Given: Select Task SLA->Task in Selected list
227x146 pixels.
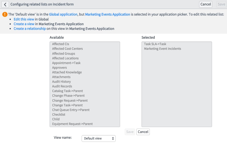Looking at the screenshot, I should coord(155,44).
